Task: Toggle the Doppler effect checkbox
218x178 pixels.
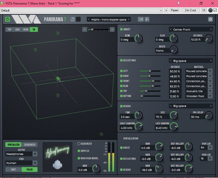Action: (x=79, y=151)
